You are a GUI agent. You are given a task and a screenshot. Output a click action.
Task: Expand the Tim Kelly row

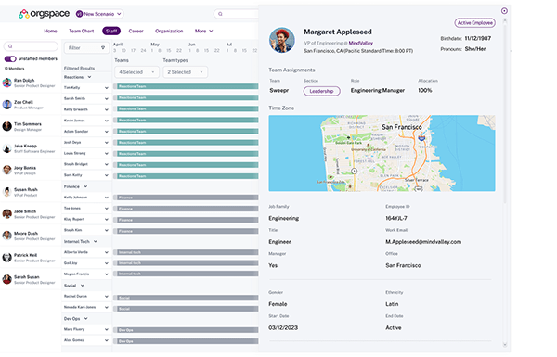[106, 88]
